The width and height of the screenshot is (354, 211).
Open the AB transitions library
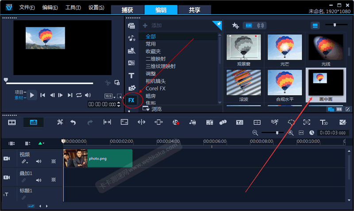(131, 63)
